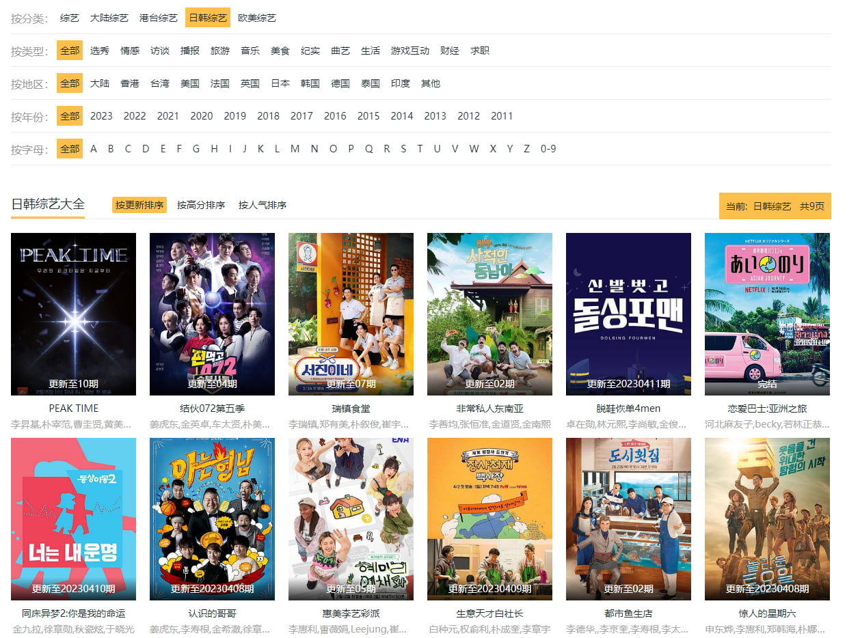Filter by 0-9 initial
This screenshot has width=860, height=638.
[x=548, y=149]
